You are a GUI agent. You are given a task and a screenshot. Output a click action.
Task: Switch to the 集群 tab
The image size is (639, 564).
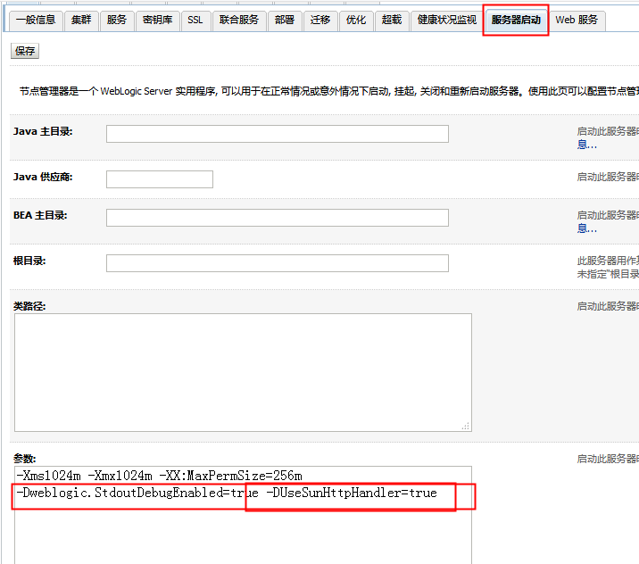pos(80,20)
